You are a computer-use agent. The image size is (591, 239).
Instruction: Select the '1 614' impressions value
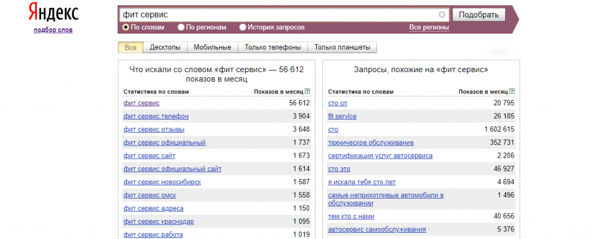click(x=301, y=169)
